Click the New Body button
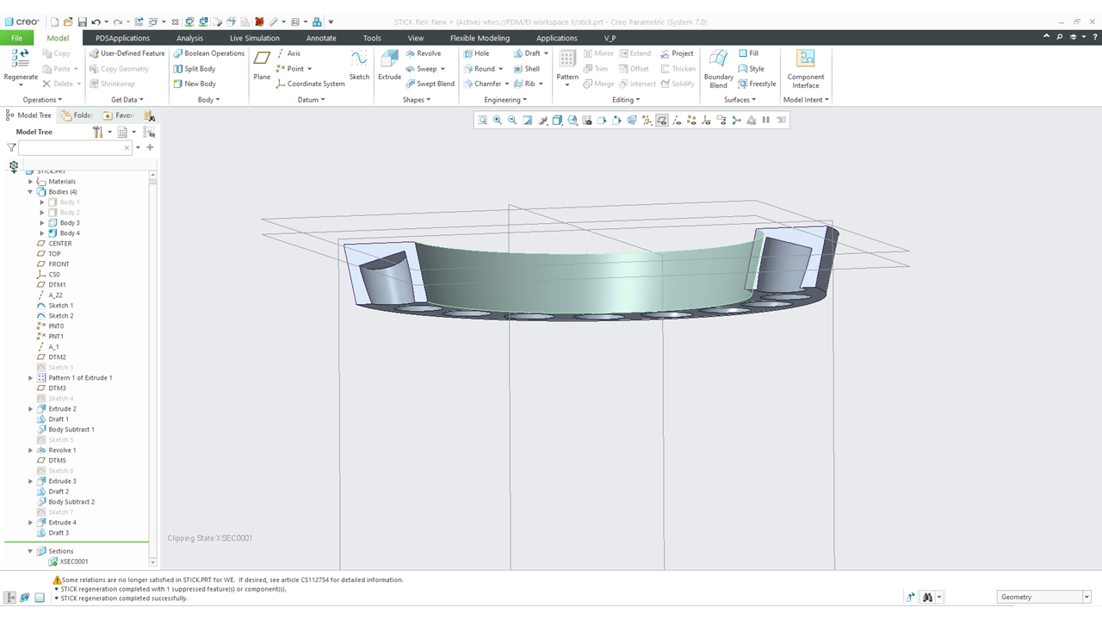This screenshot has width=1102, height=620. pyautogui.click(x=195, y=84)
